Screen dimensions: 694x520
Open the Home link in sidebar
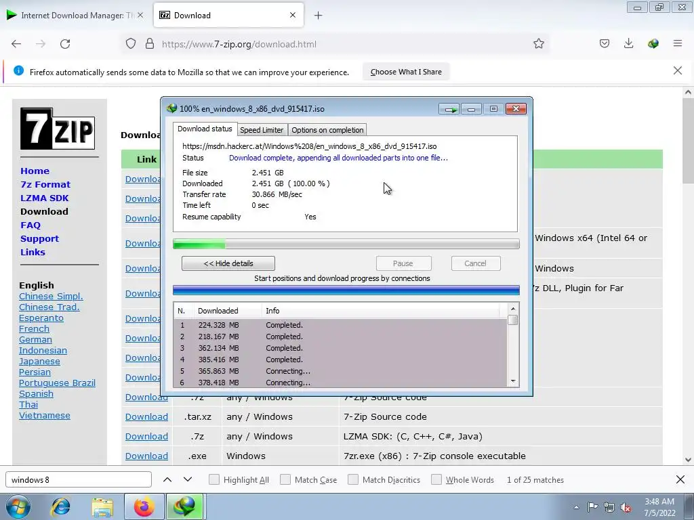point(35,171)
